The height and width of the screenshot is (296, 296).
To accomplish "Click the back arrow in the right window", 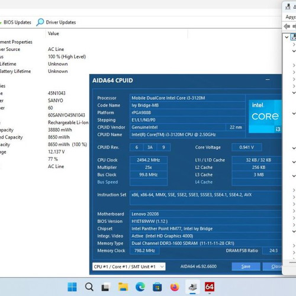I will (x=287, y=26).
